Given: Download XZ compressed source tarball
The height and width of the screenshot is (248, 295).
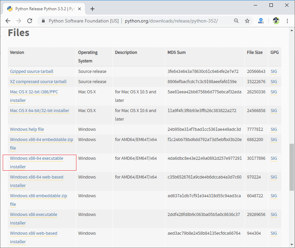Looking at the screenshot, I should point(38,82).
